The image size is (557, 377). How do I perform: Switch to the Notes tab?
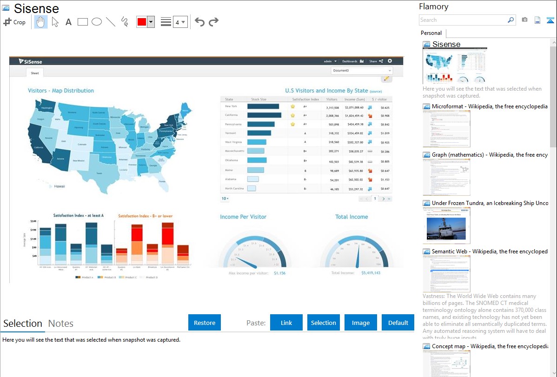60,324
